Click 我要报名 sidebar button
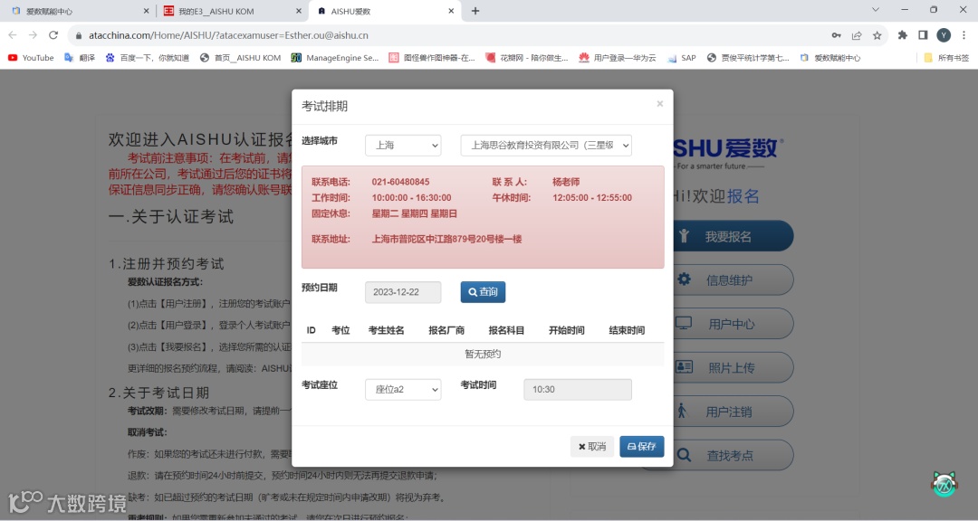 (x=728, y=237)
